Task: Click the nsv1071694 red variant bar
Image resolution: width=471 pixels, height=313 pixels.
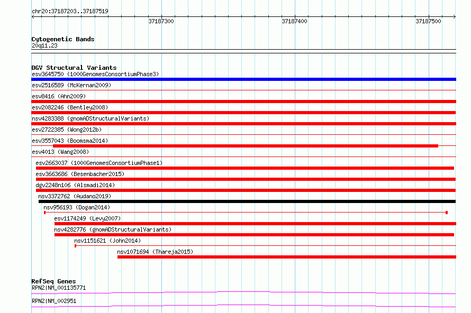Action: [x=287, y=257]
